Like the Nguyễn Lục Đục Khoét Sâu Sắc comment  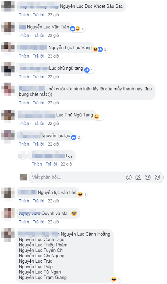click(x=24, y=15)
